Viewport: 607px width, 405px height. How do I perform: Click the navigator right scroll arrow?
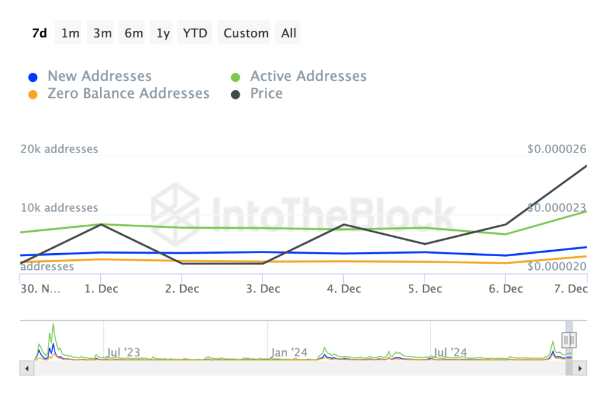(580, 368)
